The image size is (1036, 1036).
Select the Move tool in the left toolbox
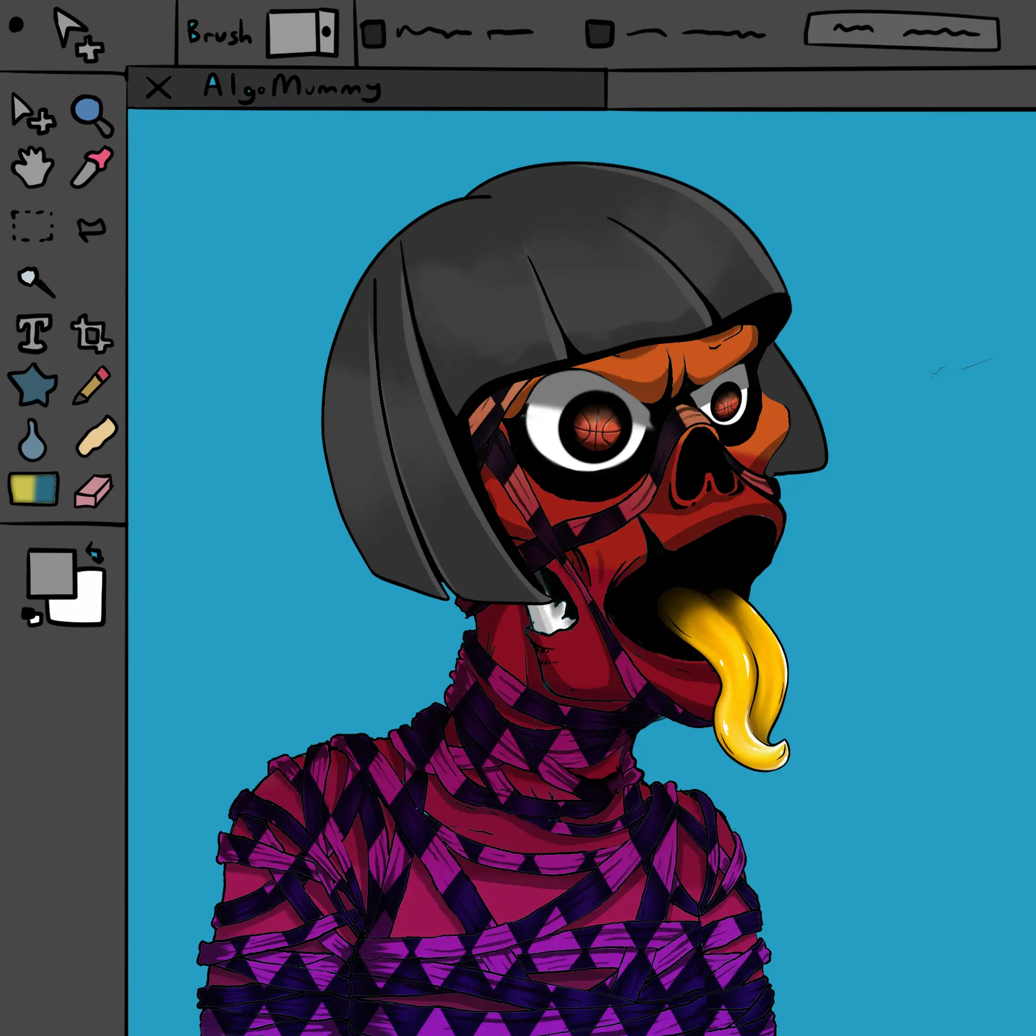(x=32, y=113)
